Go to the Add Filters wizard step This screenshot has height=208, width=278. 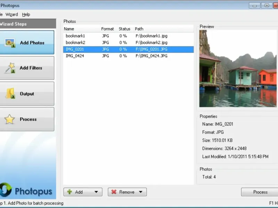27,68
